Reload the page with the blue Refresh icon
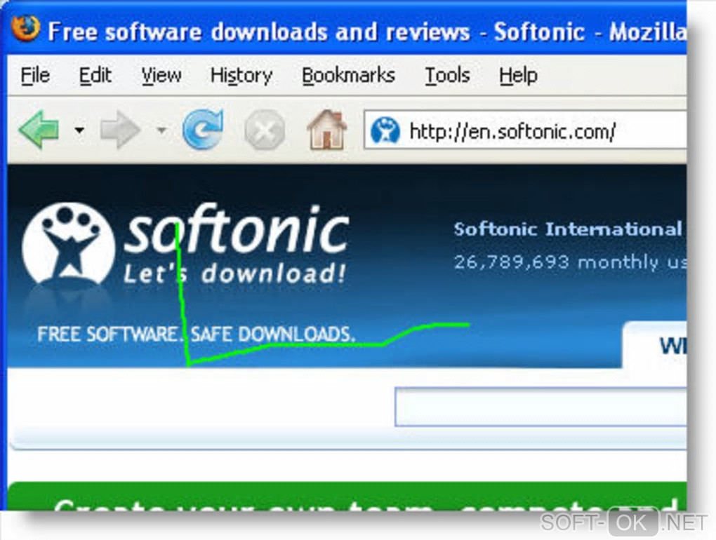The image size is (716, 540). 203,130
